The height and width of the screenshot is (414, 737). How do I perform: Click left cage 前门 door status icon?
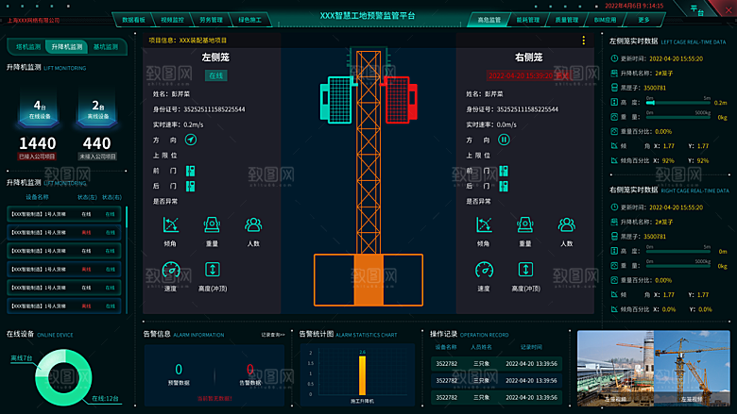coord(190,171)
